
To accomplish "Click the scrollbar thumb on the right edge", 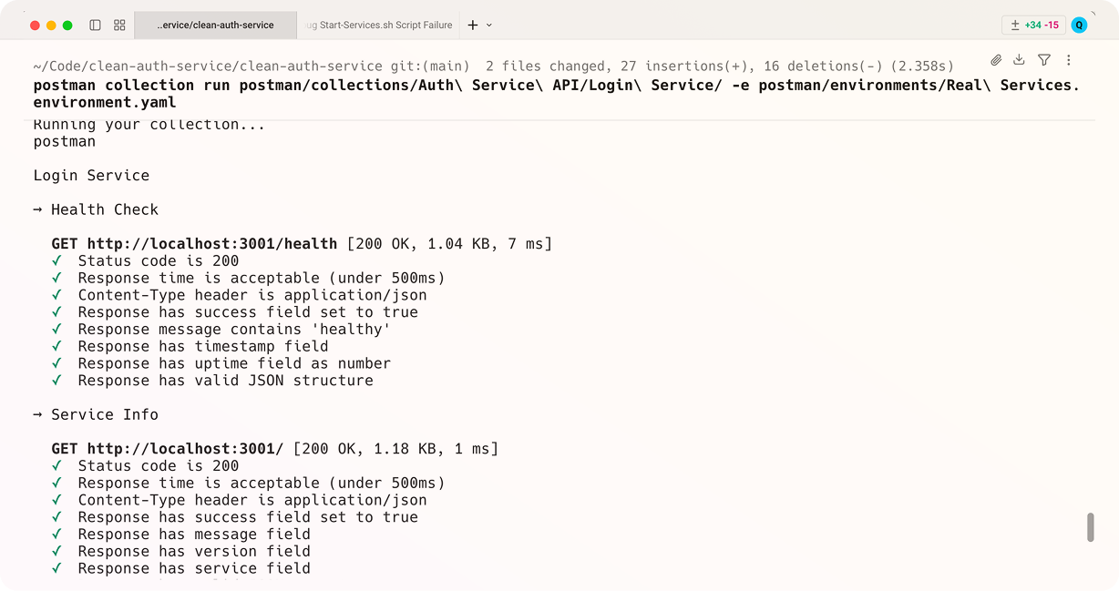I will (1091, 526).
